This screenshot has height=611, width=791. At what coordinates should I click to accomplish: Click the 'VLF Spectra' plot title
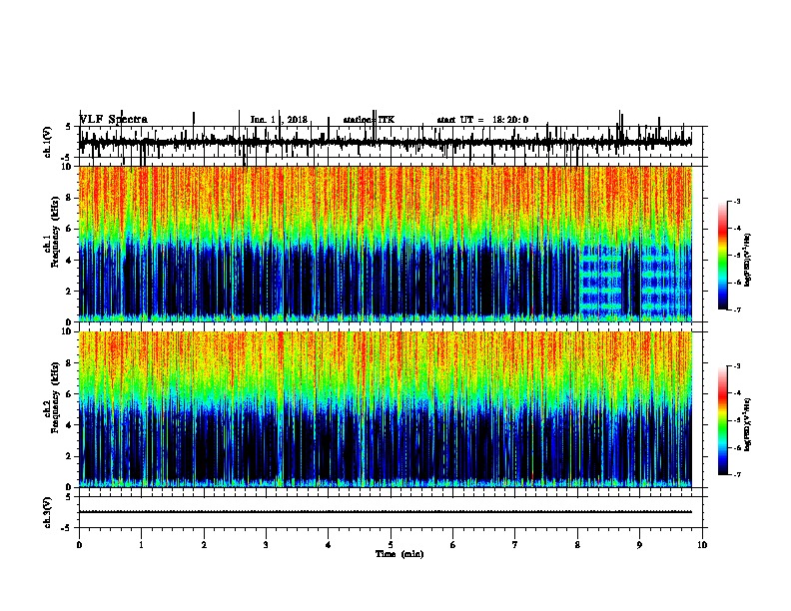pyautogui.click(x=114, y=120)
